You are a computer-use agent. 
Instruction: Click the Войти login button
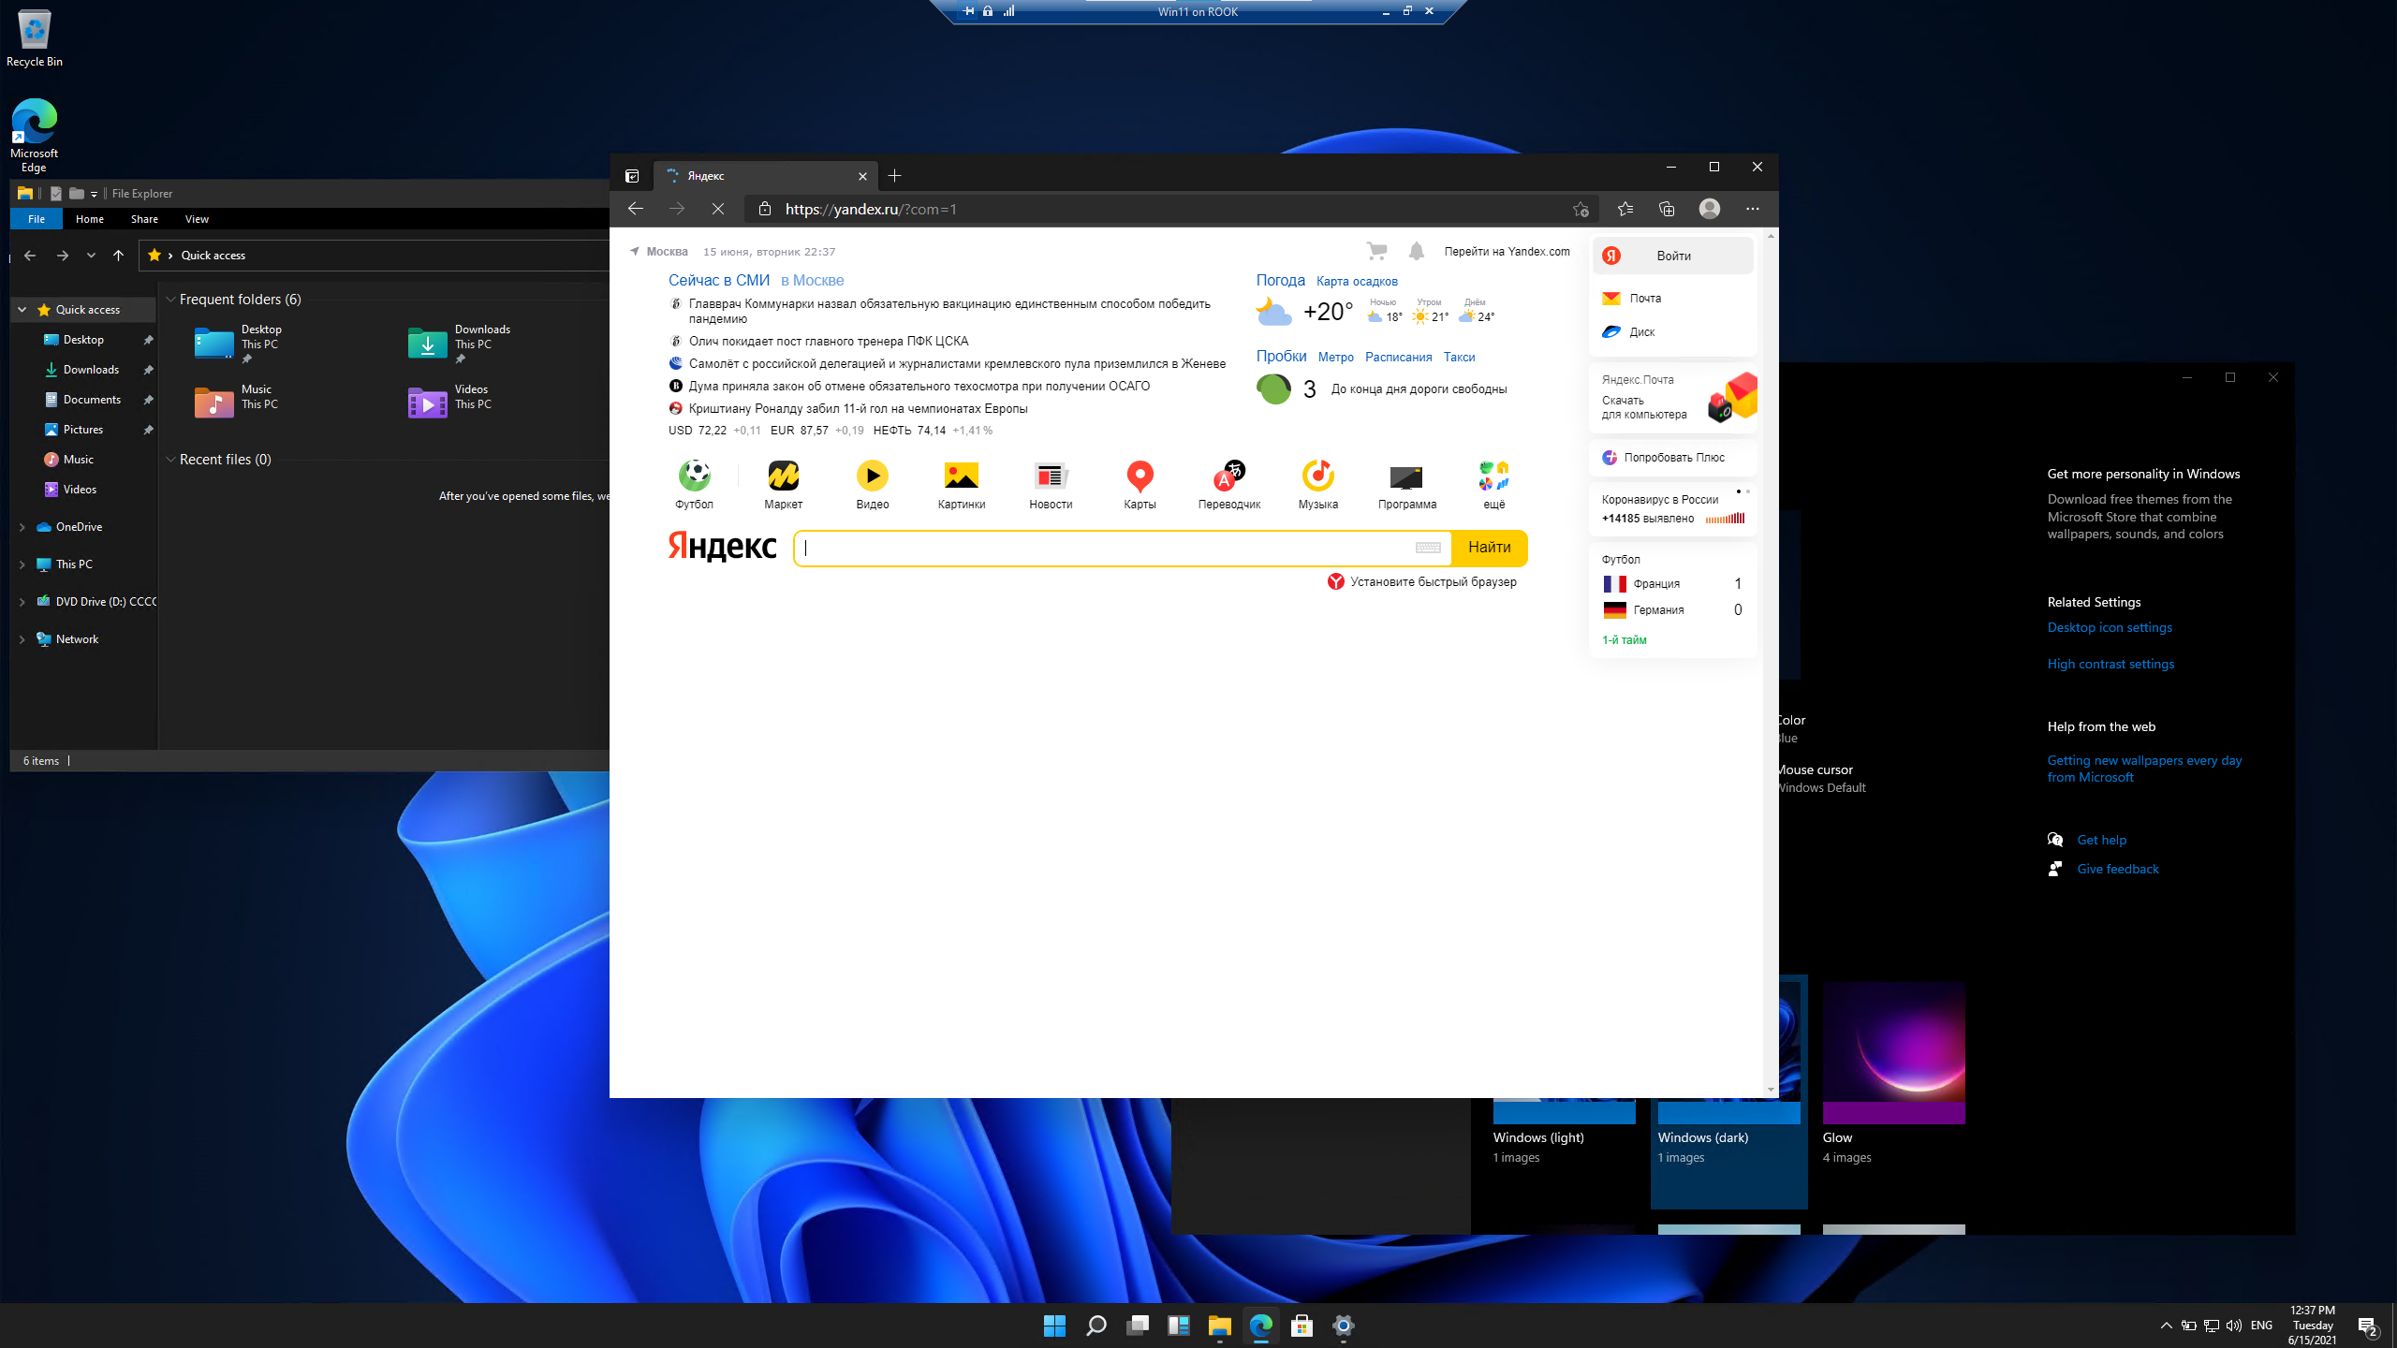click(x=1673, y=256)
